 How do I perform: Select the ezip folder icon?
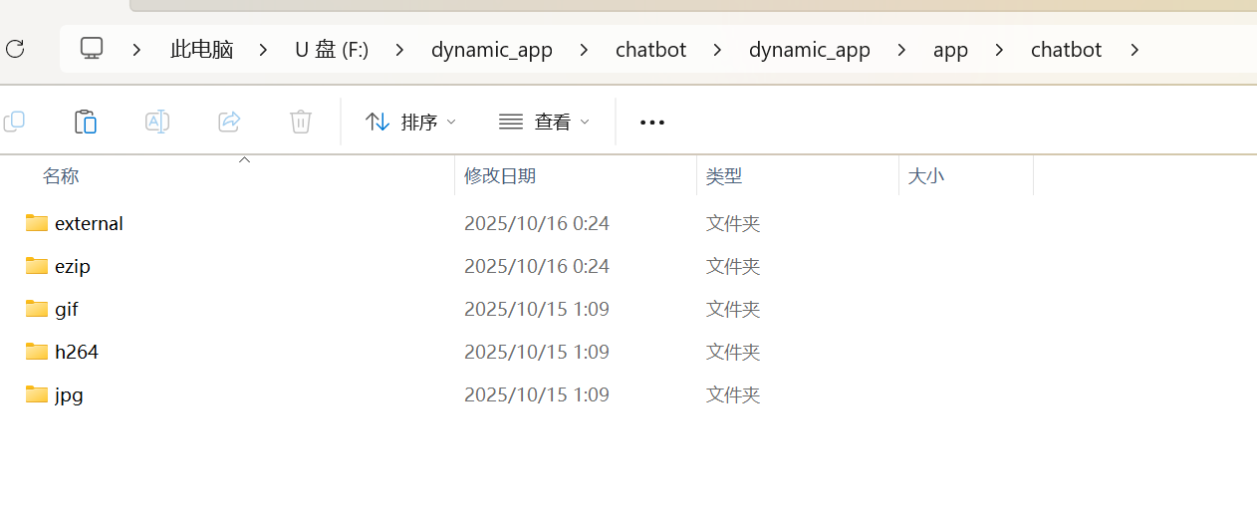37,266
